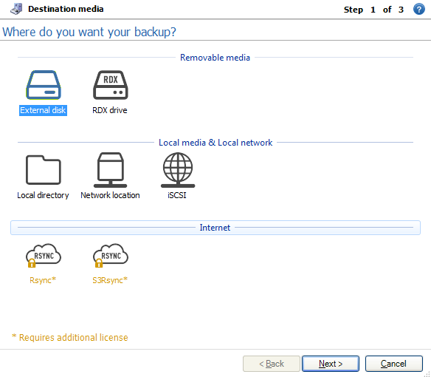431x377 pixels.
Task: Proceed with the Next button
Action: point(331,364)
